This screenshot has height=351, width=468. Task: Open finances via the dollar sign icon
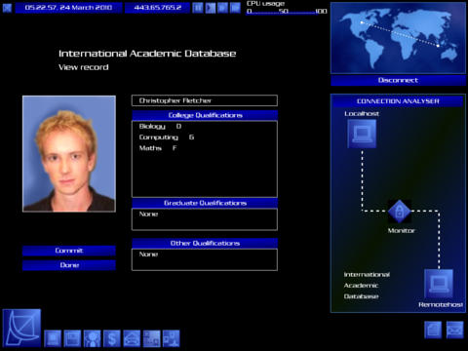[x=112, y=338]
